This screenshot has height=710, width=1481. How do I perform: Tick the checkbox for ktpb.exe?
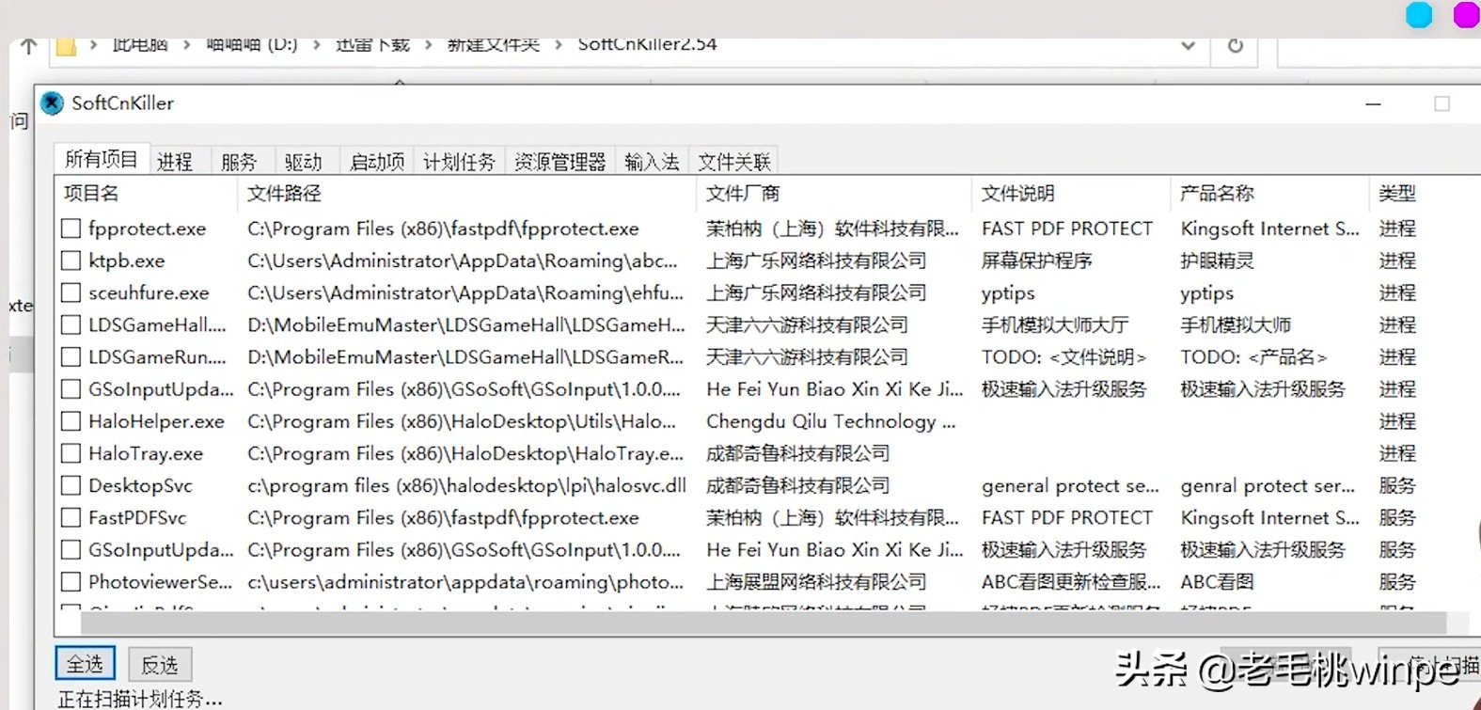[x=71, y=260]
